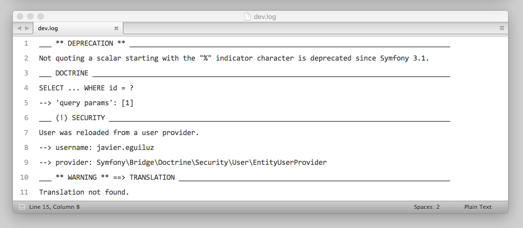Click the Translation not found line

pyautogui.click(x=84, y=192)
